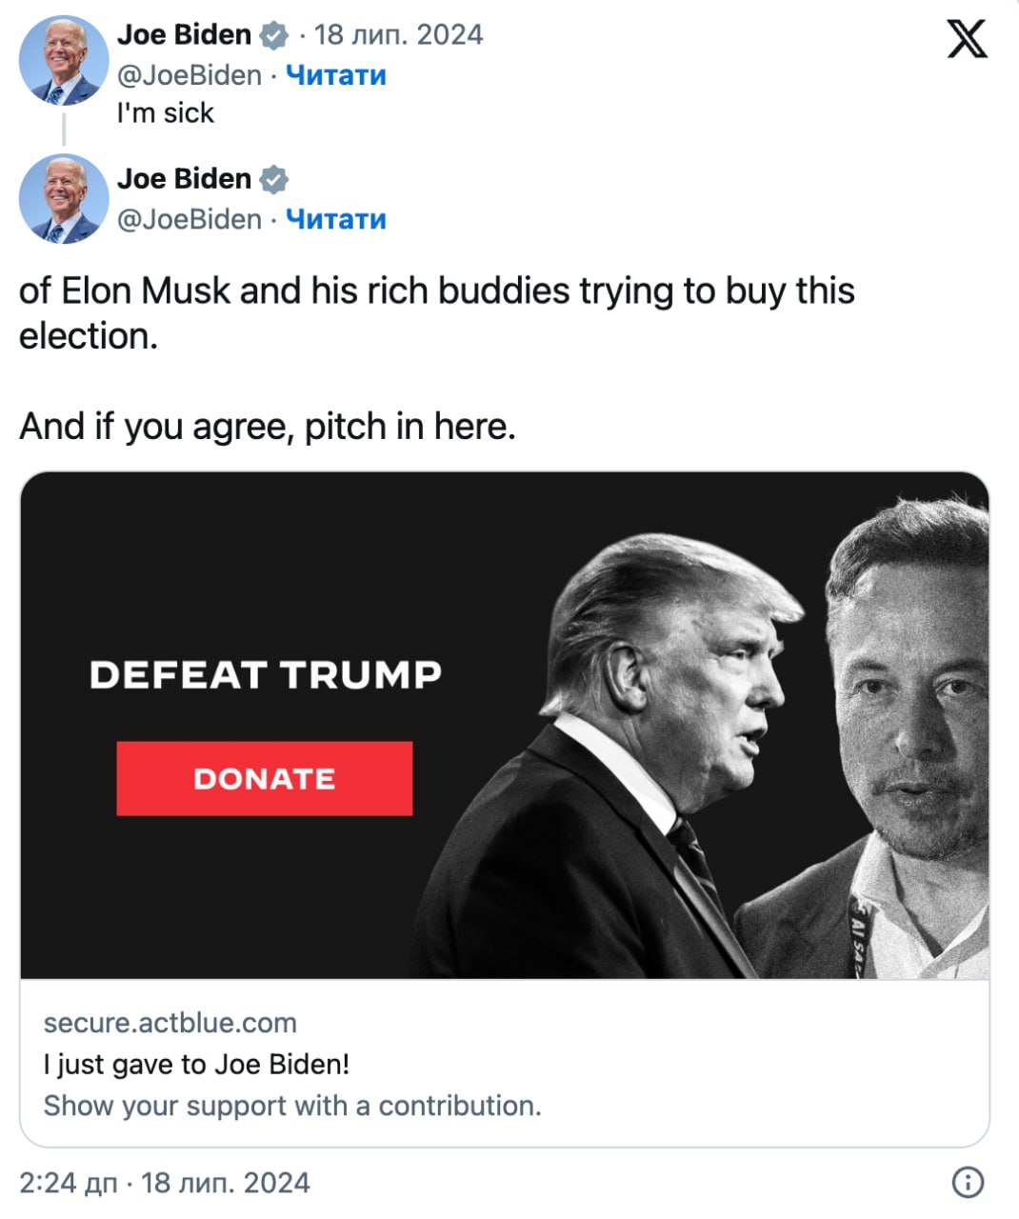Open the profile avatar on the second tweet
This screenshot has width=1019, height=1219.
click(x=64, y=199)
